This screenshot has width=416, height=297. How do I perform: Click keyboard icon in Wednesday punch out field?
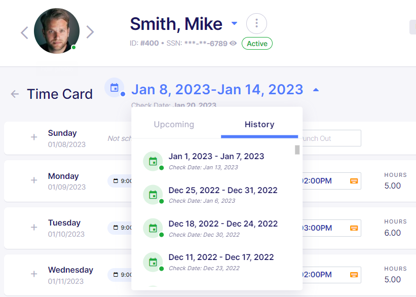[354, 275]
